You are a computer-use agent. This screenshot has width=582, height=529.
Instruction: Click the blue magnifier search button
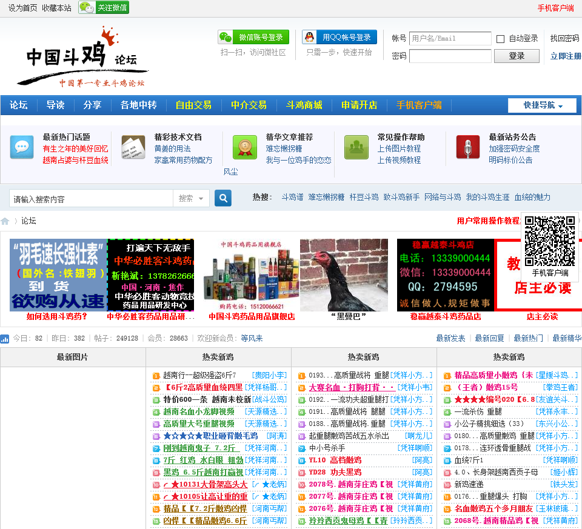(222, 198)
